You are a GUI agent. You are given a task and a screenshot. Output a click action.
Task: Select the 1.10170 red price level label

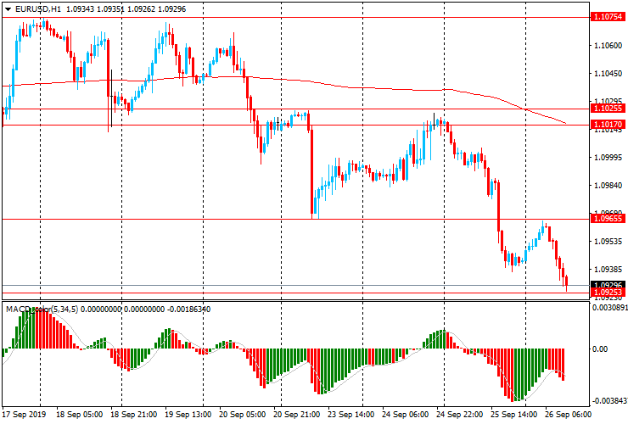[x=608, y=125]
